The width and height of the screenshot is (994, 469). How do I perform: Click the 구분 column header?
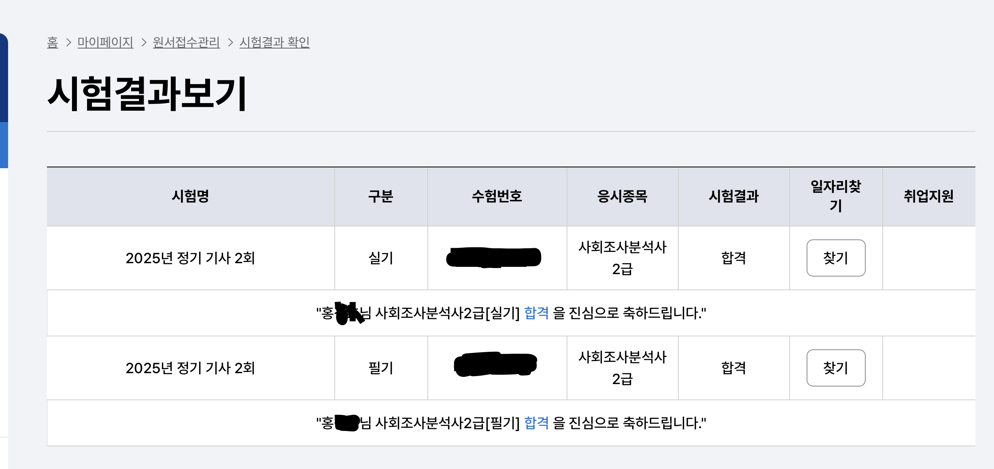380,196
